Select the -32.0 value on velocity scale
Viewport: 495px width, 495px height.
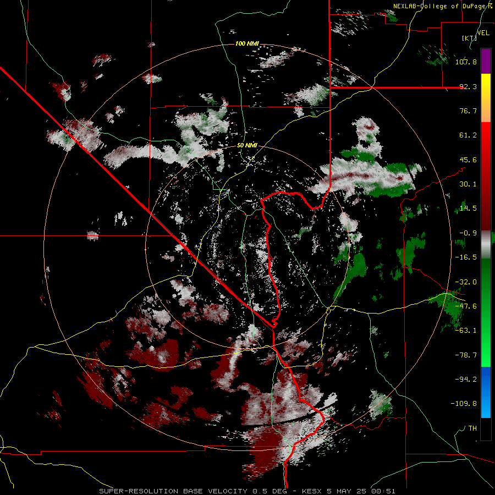point(466,282)
